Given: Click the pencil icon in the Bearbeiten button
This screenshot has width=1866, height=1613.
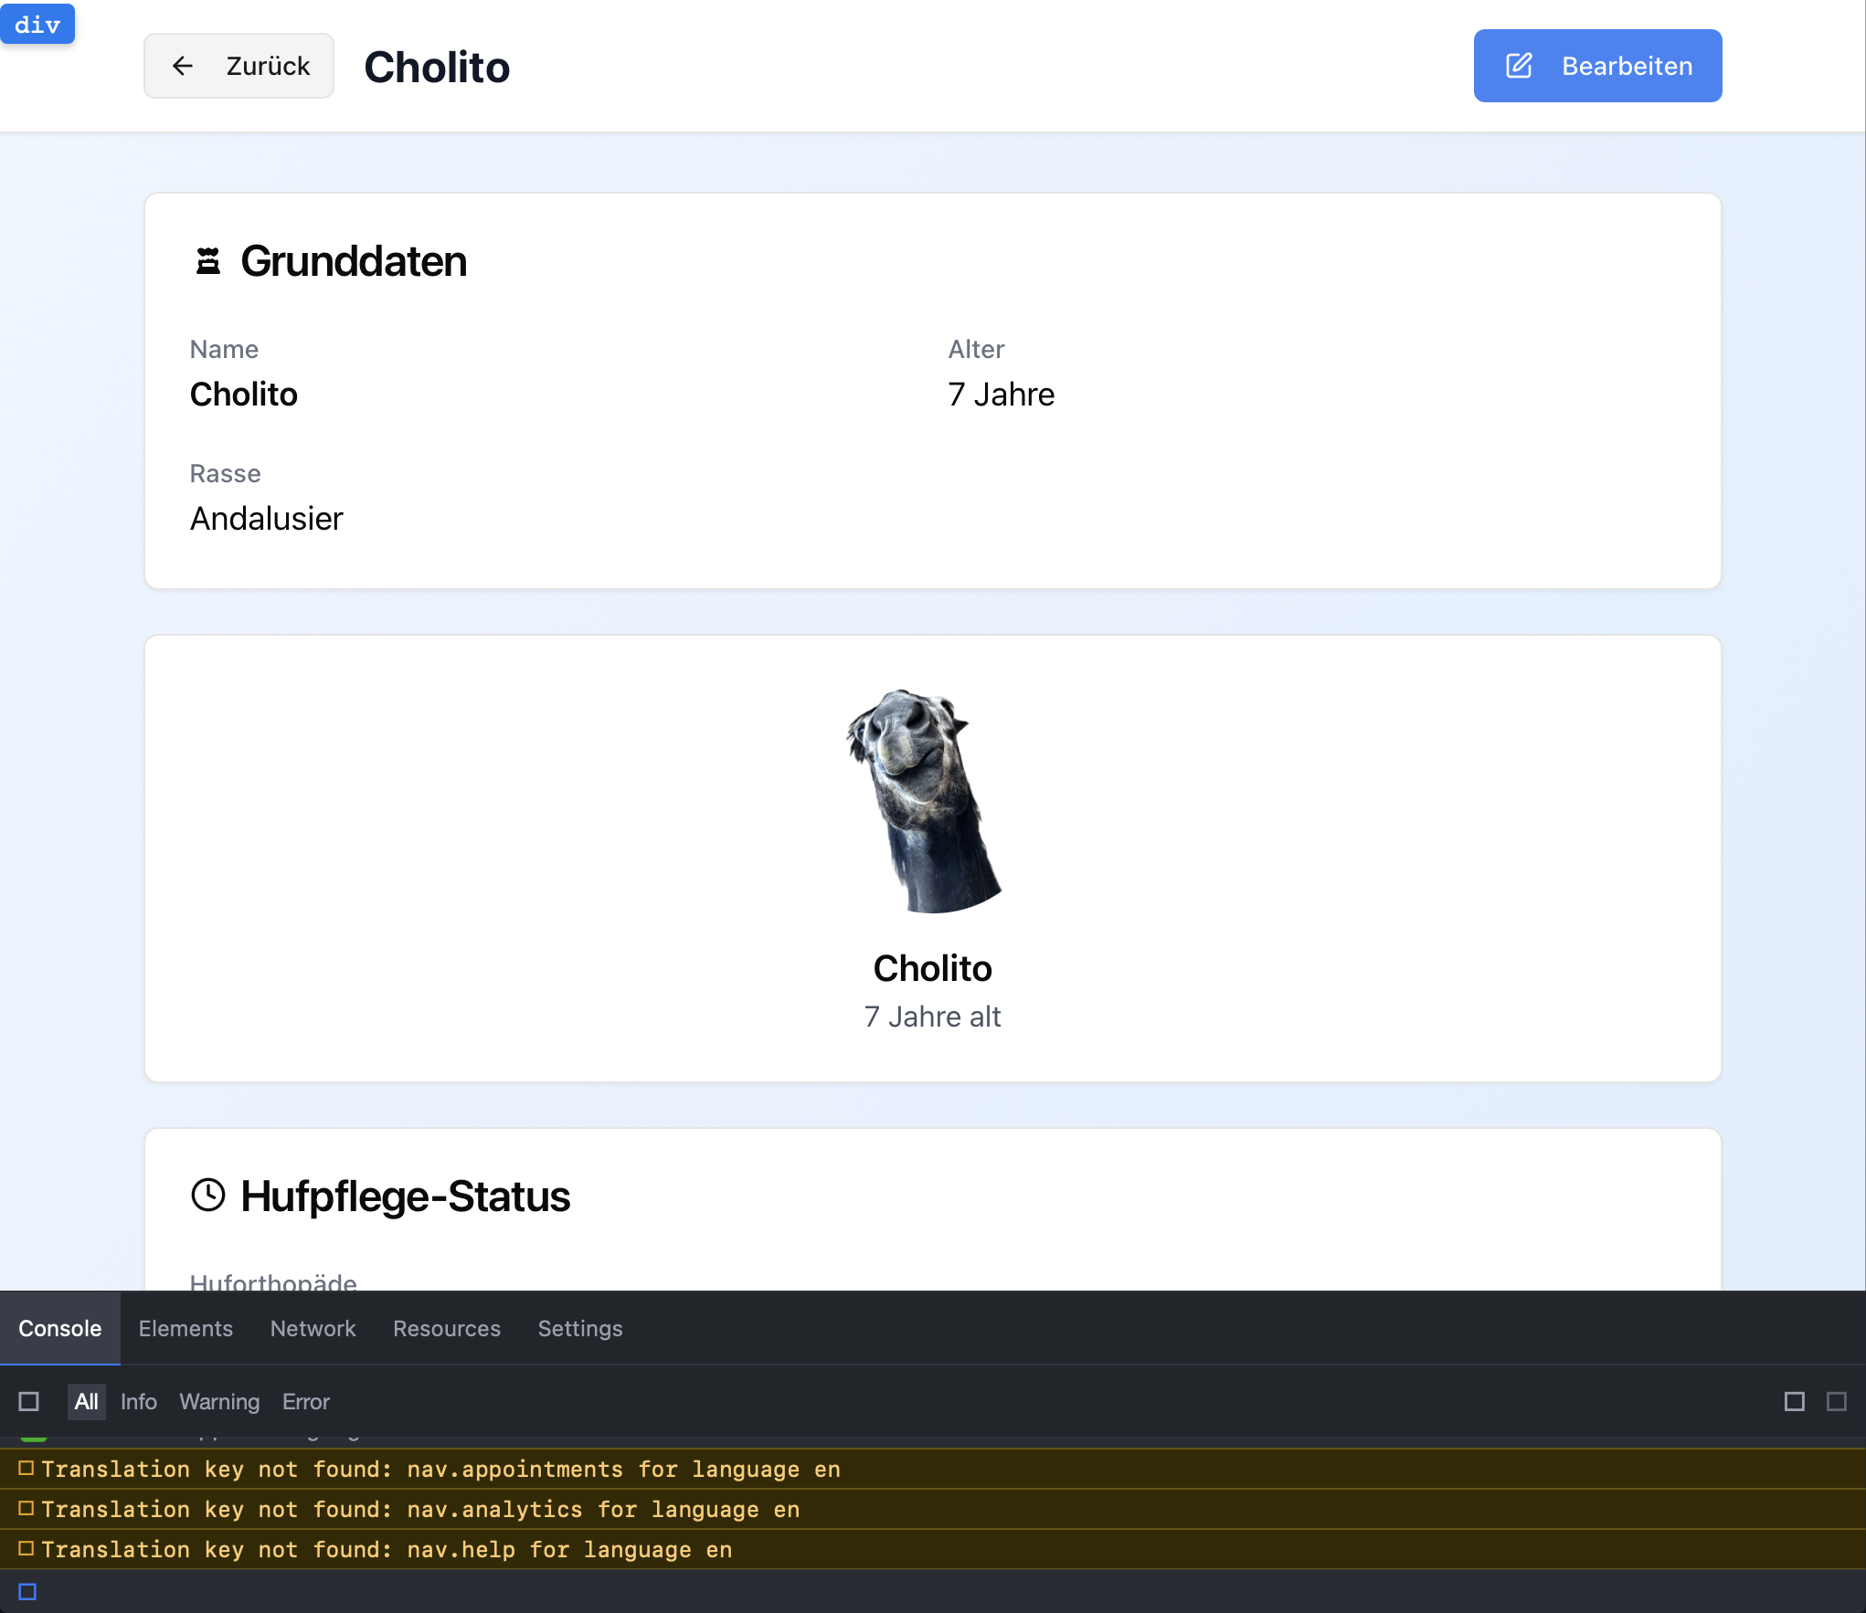Looking at the screenshot, I should click(1519, 66).
